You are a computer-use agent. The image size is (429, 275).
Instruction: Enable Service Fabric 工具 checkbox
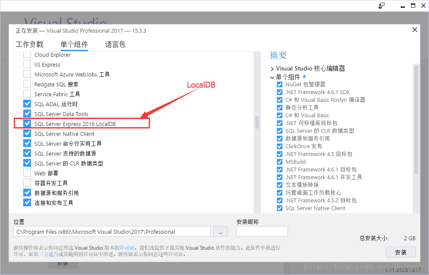click(x=27, y=94)
